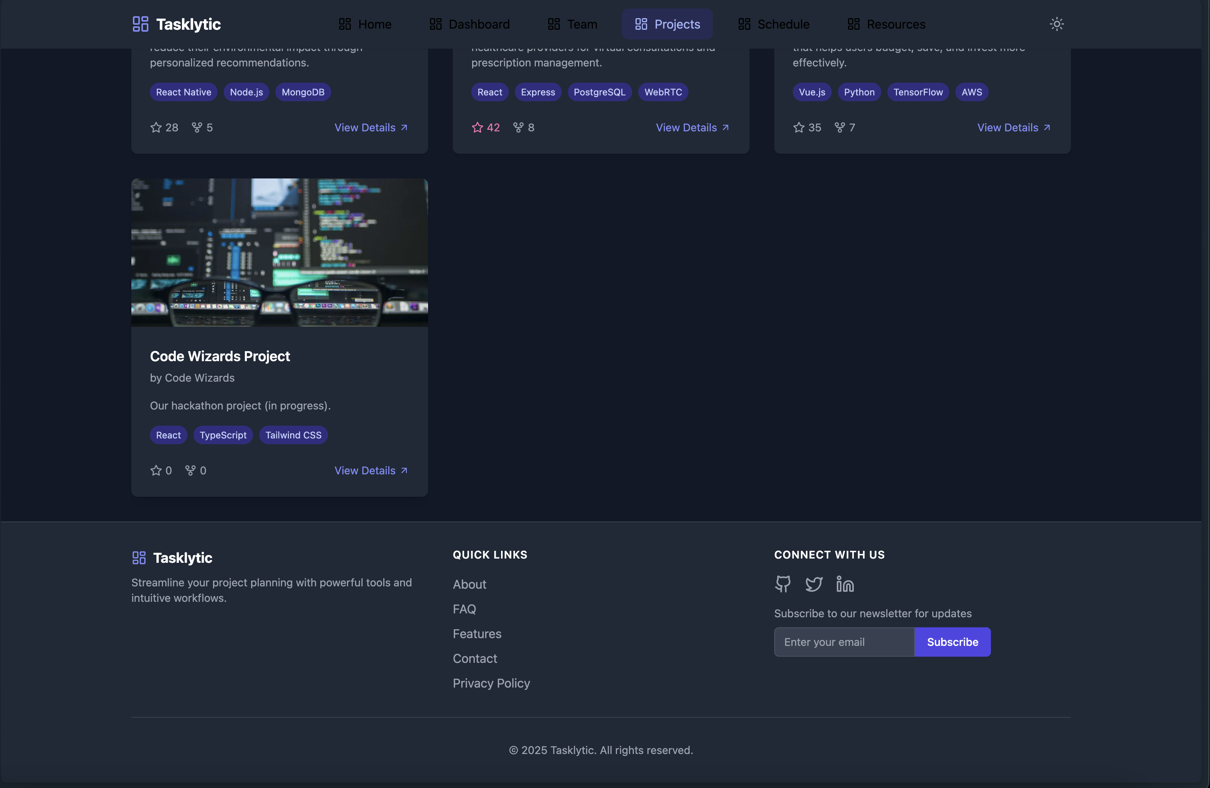Open the LinkedIn icon in the footer
This screenshot has height=788, width=1210.
coord(845,584)
